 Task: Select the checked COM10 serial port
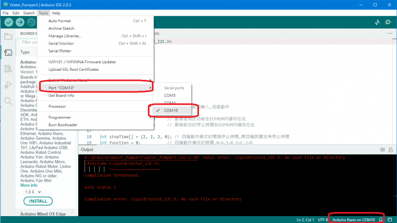point(172,110)
